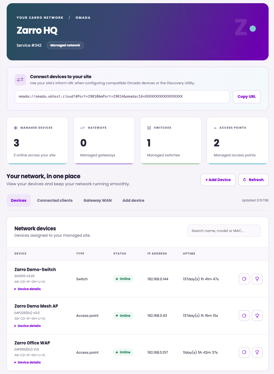Copy the inform URL with Copy URL
Viewport: 274px width, 374px height.
click(247, 97)
